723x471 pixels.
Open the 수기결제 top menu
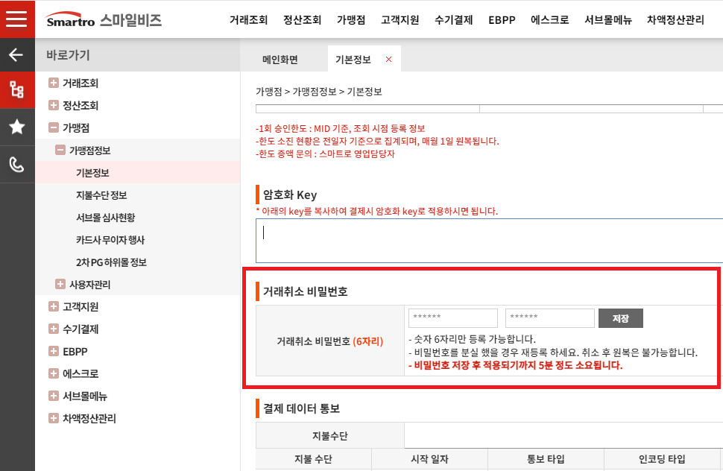tap(453, 20)
